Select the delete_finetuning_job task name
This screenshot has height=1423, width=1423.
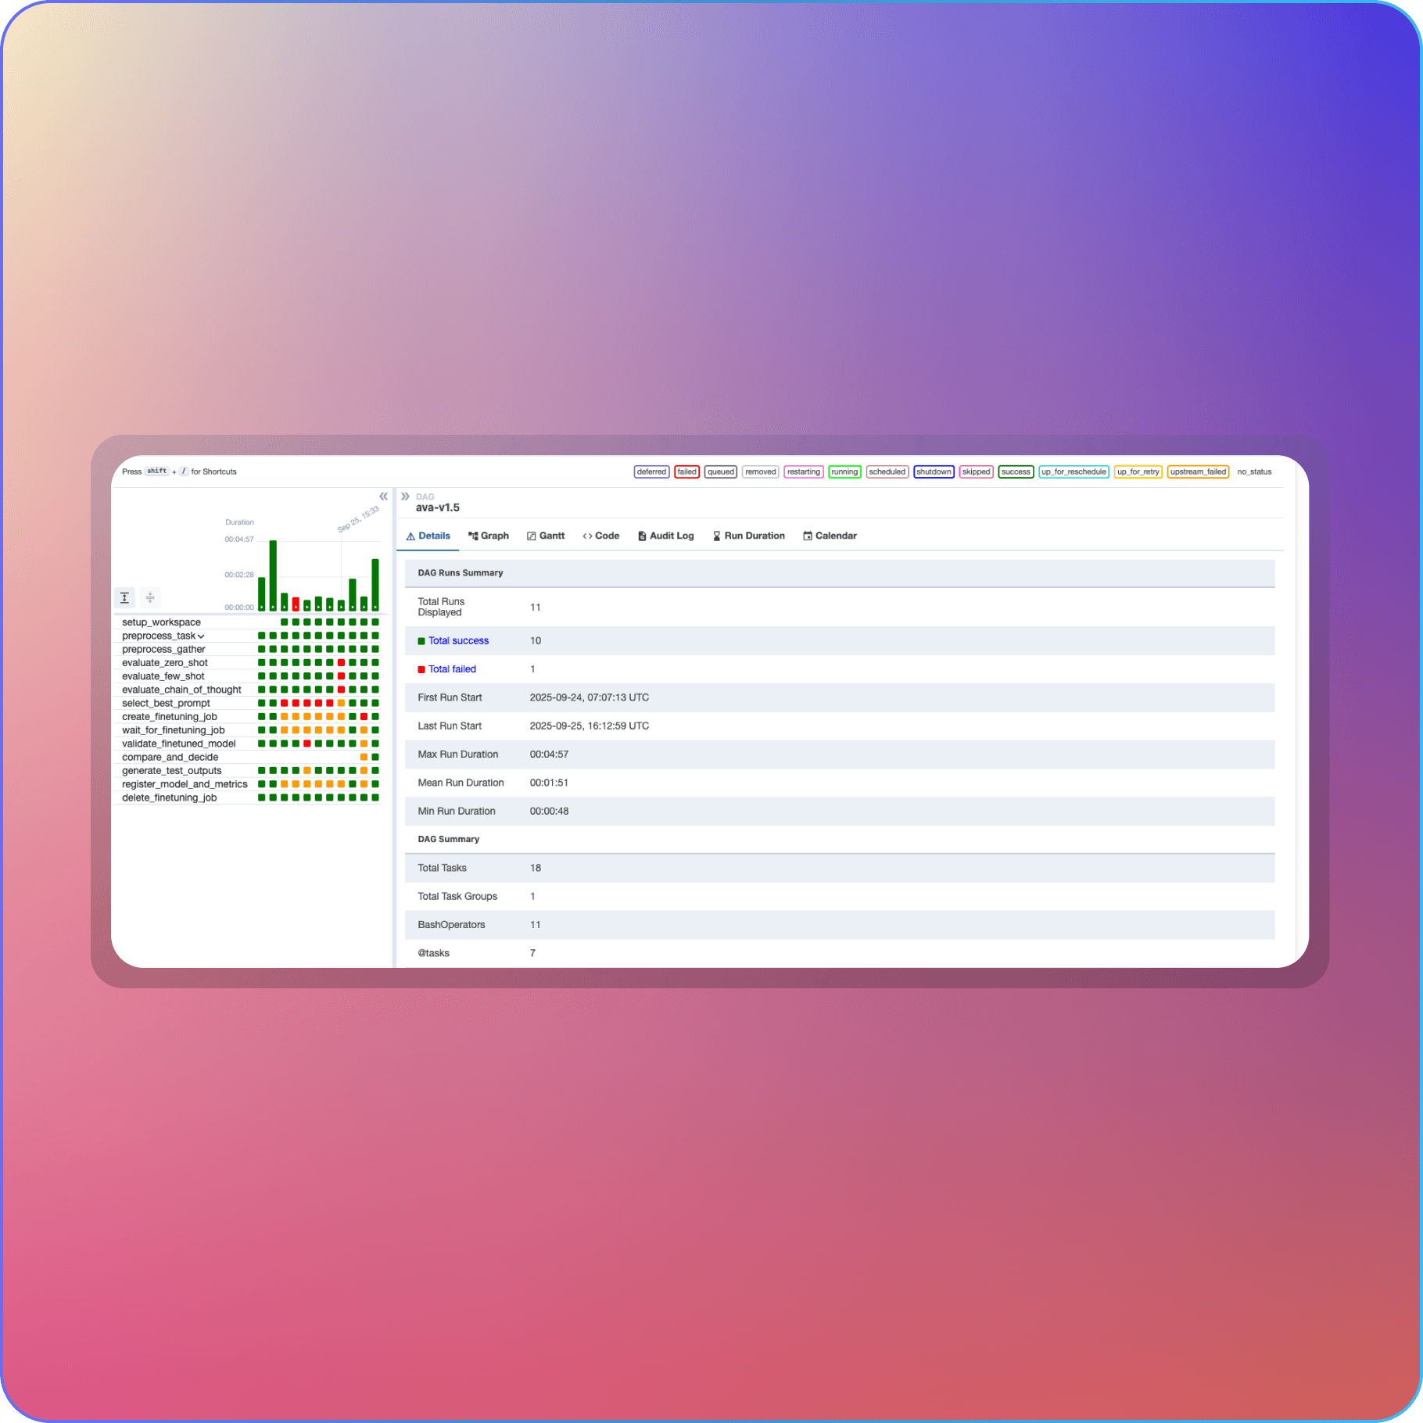coord(170,798)
